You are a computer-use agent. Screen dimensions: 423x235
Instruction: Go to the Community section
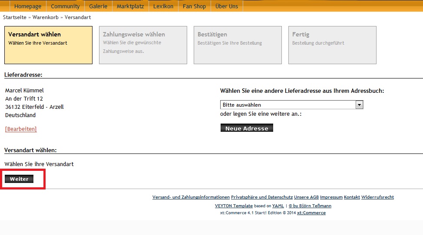[65, 6]
